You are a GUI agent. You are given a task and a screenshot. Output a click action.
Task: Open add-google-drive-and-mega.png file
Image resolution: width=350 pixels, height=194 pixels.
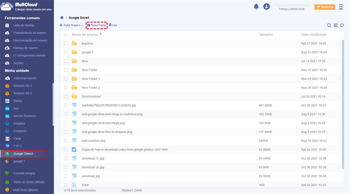click(x=103, y=123)
